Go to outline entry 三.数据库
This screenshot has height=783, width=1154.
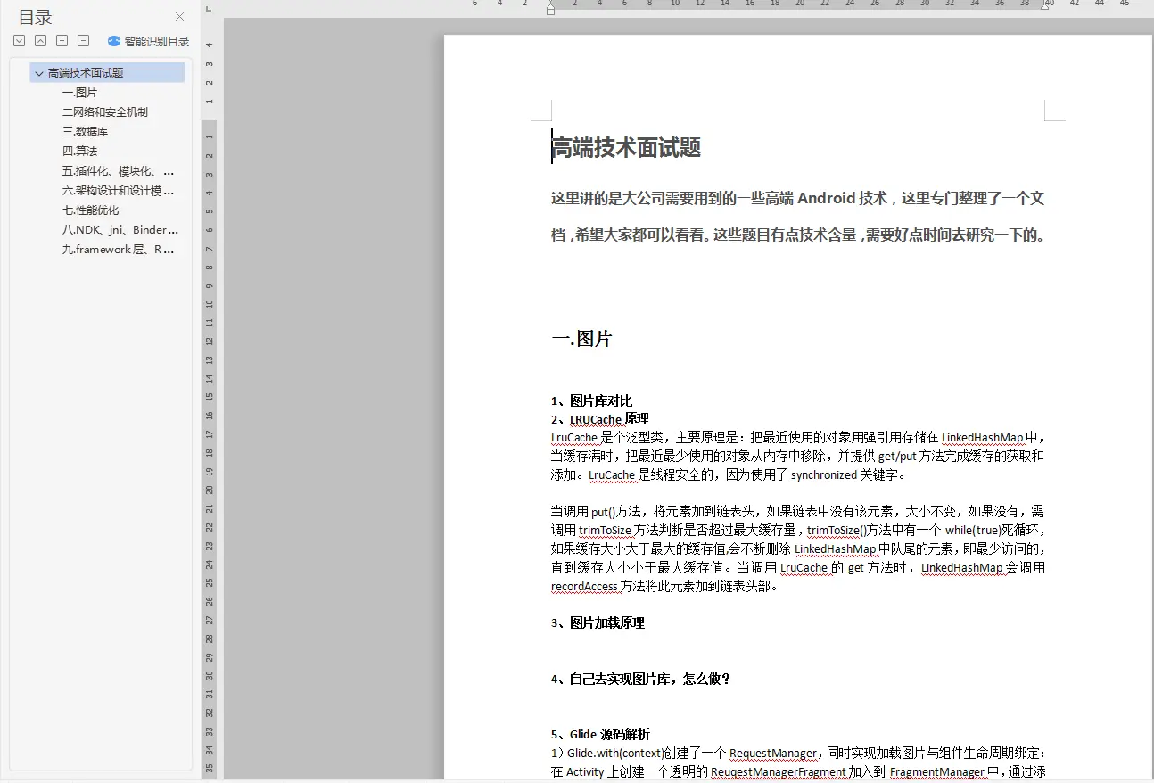click(x=85, y=132)
